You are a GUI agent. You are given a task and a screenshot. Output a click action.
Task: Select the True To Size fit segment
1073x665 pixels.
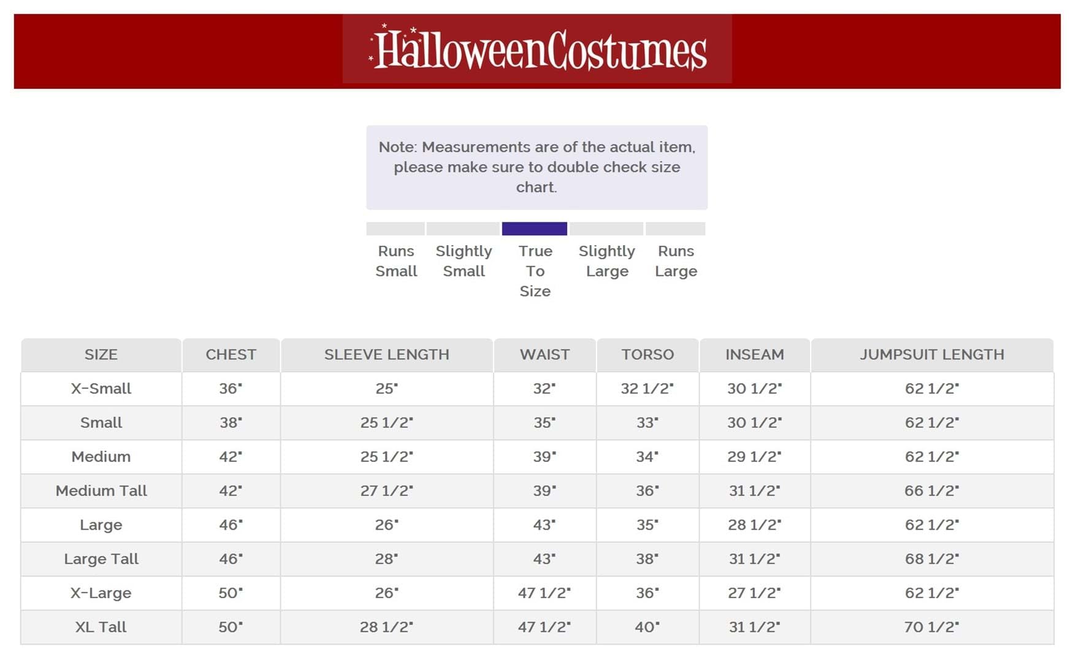point(534,229)
